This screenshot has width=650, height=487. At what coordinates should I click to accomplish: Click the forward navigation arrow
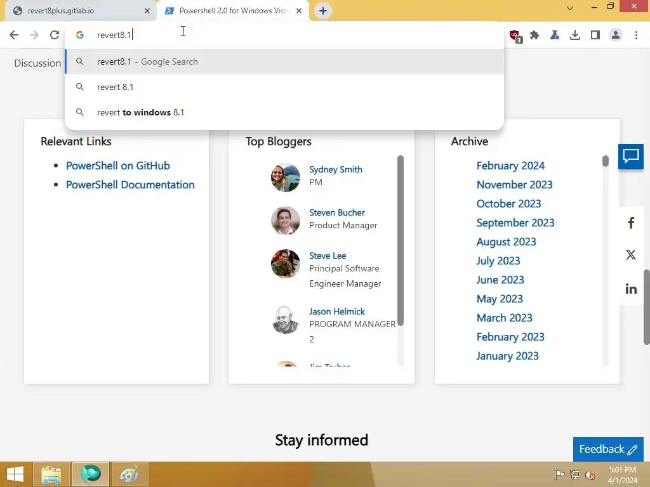pos(34,35)
